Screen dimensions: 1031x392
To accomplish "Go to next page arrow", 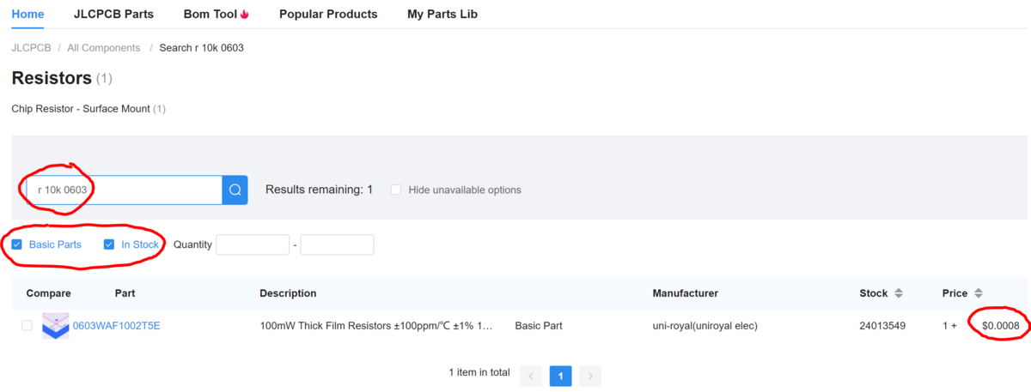I will [x=589, y=376].
